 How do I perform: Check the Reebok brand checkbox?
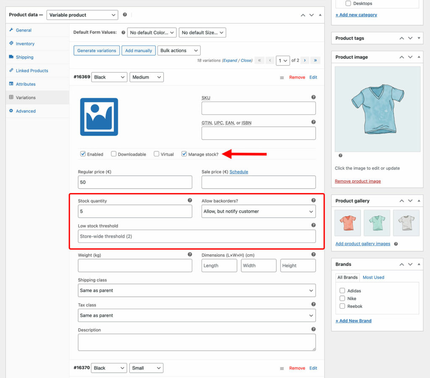[342, 306]
